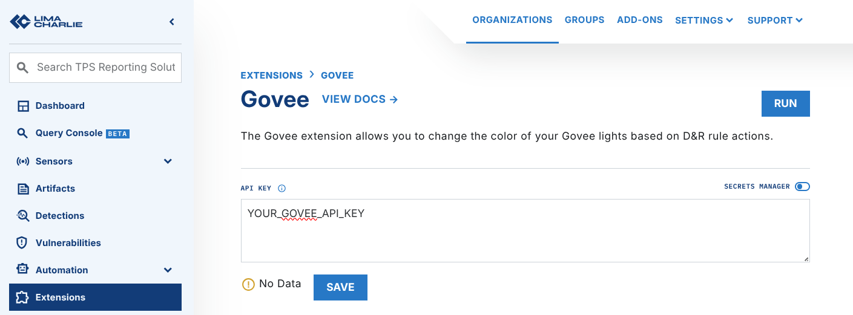Click the Vulnerabilities shield icon

coord(23,243)
